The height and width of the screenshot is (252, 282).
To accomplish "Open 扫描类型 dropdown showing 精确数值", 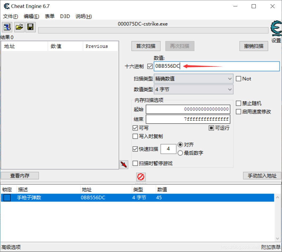I will (x=193, y=79).
